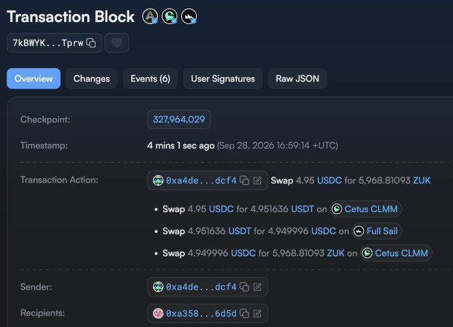Click the first verified protocol badge in the title
This screenshot has width=453, height=327.
(150, 16)
